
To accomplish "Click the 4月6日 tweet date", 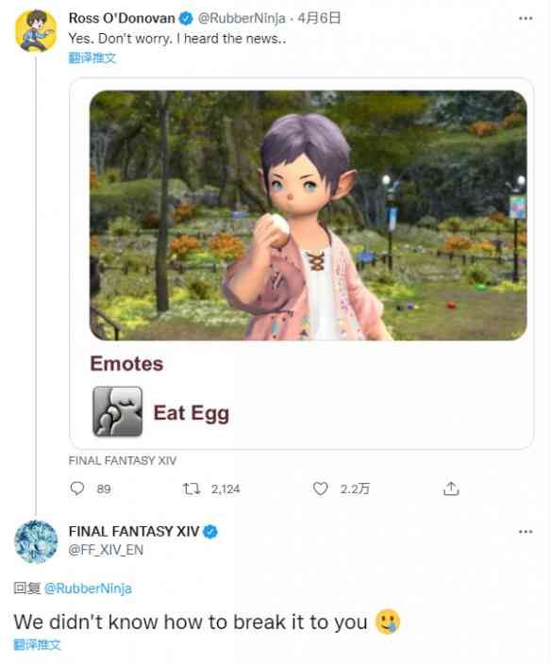I will [x=319, y=18].
